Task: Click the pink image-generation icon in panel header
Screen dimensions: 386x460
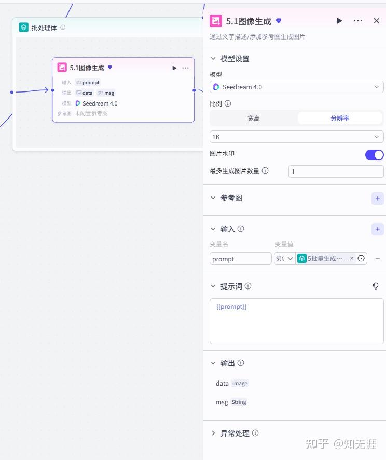Action: [x=216, y=21]
